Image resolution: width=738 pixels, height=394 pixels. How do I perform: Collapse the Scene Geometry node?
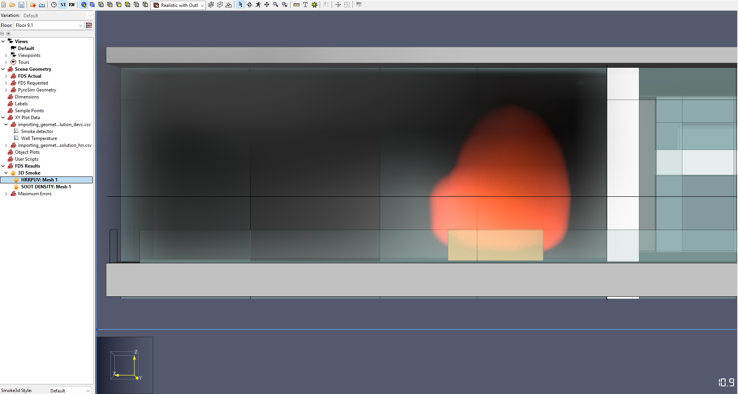pos(3,69)
